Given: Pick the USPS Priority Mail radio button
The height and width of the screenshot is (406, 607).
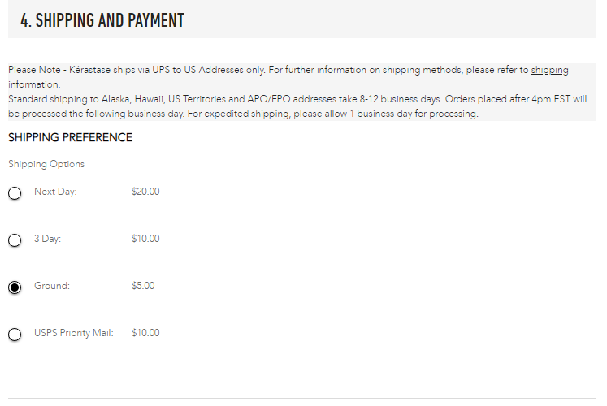Looking at the screenshot, I should [15, 335].
